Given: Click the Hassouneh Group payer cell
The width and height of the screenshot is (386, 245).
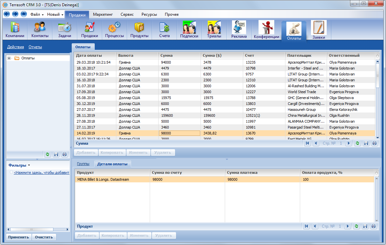Looking at the screenshot, I should click(306, 110).
